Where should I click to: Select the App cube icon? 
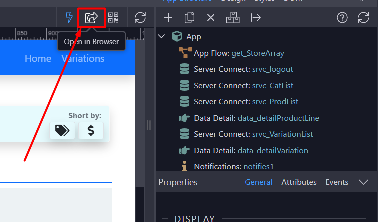point(177,36)
